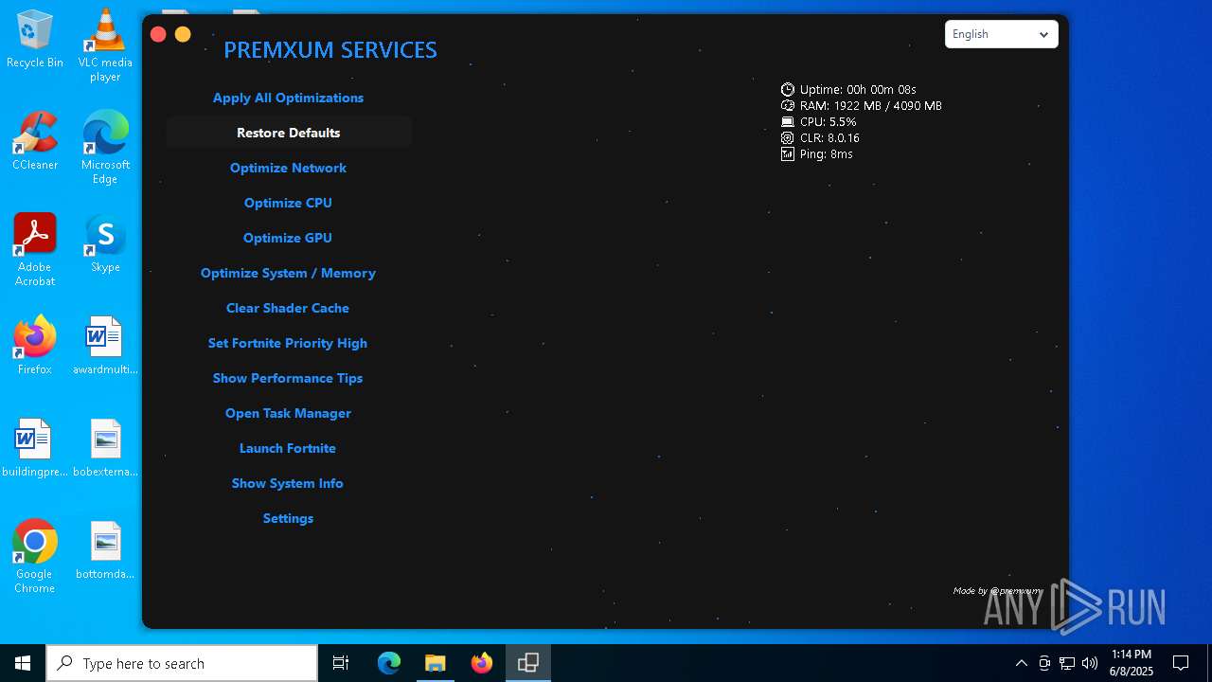Select Optimize Network
The image size is (1212, 682).
tap(288, 168)
